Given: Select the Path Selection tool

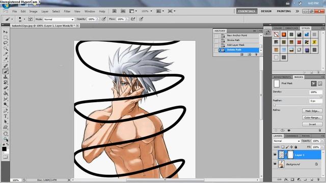Looking at the screenshot, I should (6, 122).
